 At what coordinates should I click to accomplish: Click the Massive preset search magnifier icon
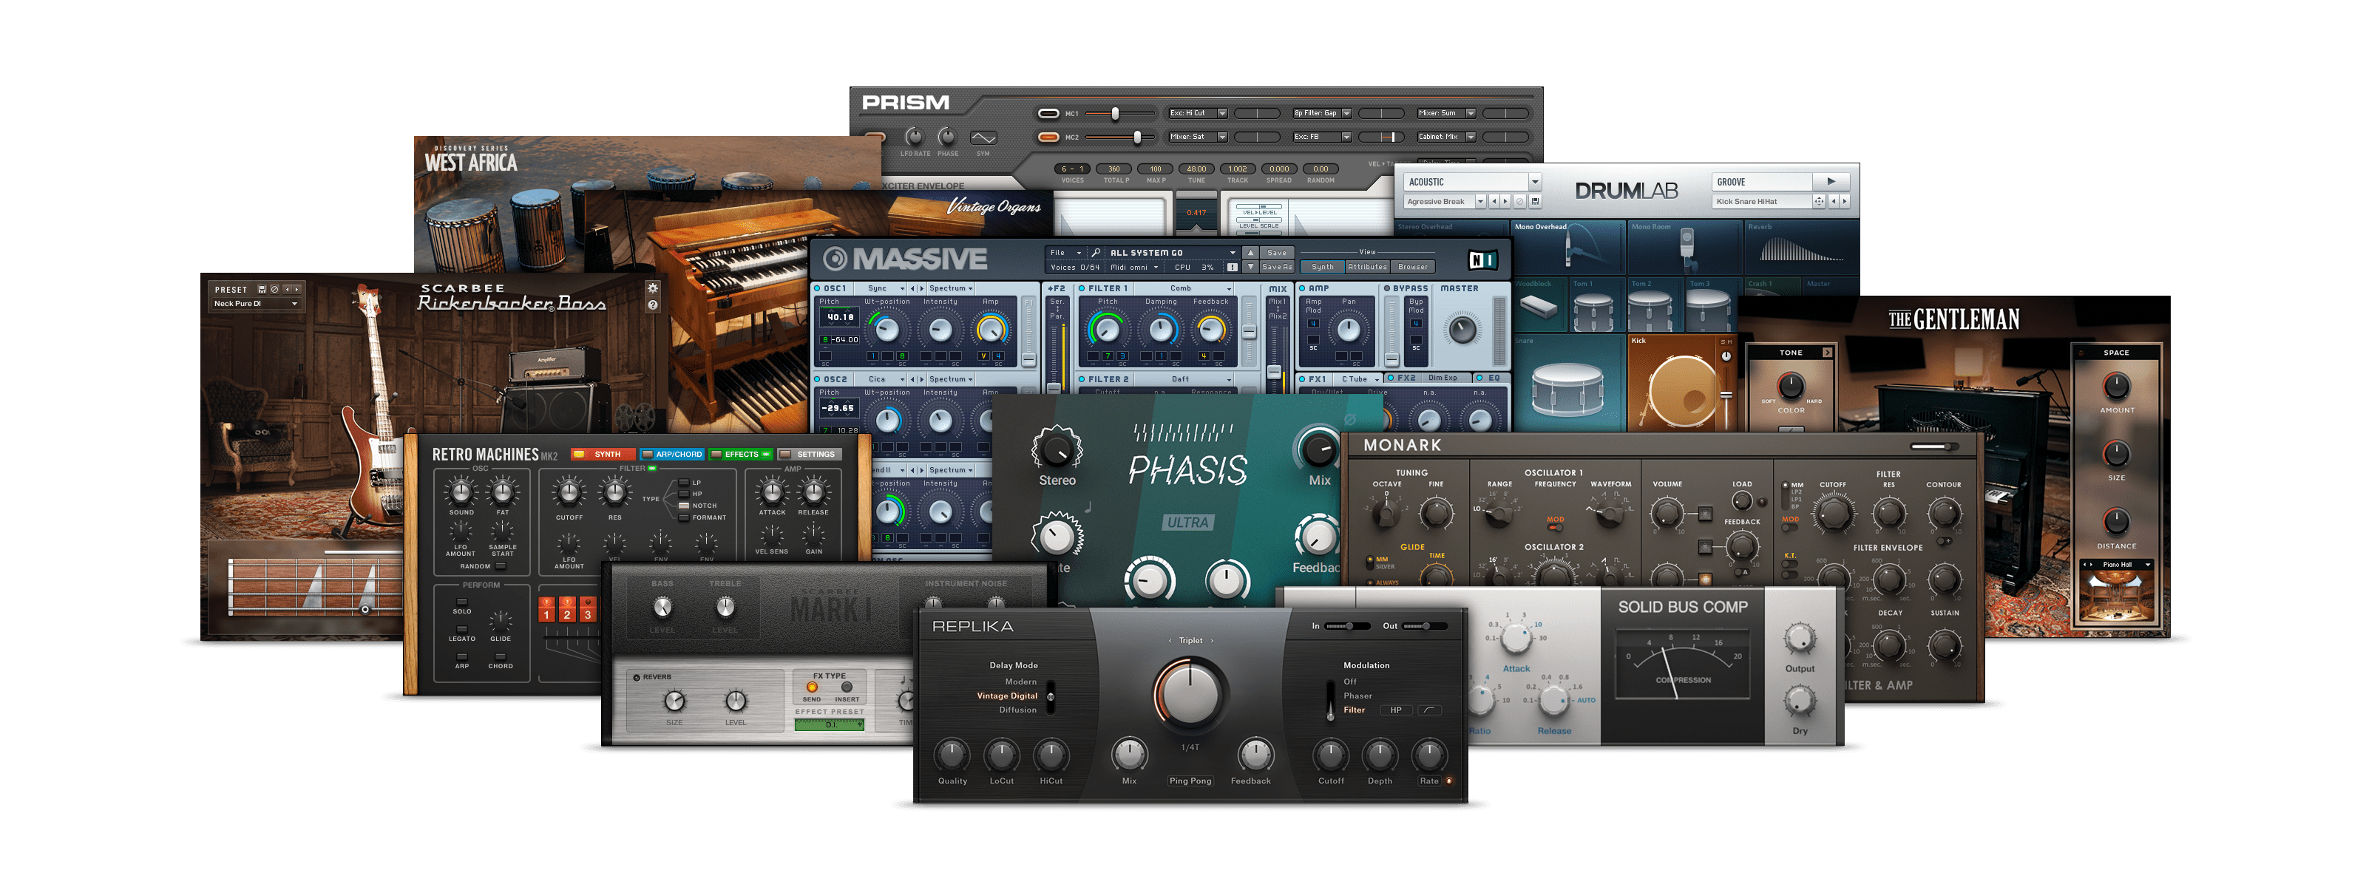tap(1095, 253)
